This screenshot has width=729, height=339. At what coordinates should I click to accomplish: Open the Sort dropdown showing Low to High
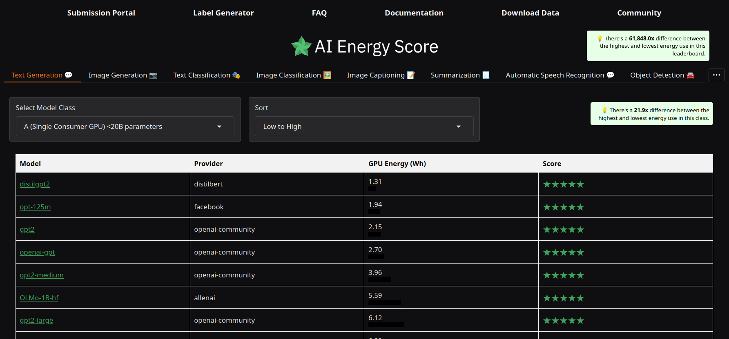coord(364,126)
